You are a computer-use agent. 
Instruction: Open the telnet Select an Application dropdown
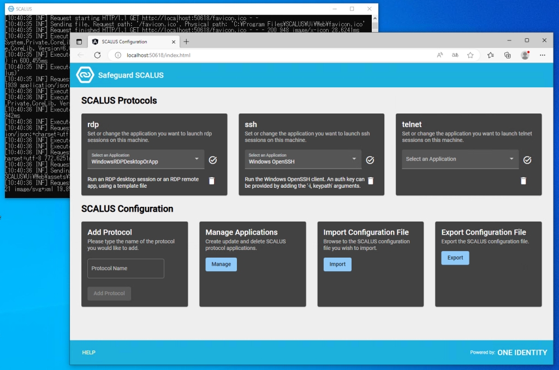coord(460,159)
